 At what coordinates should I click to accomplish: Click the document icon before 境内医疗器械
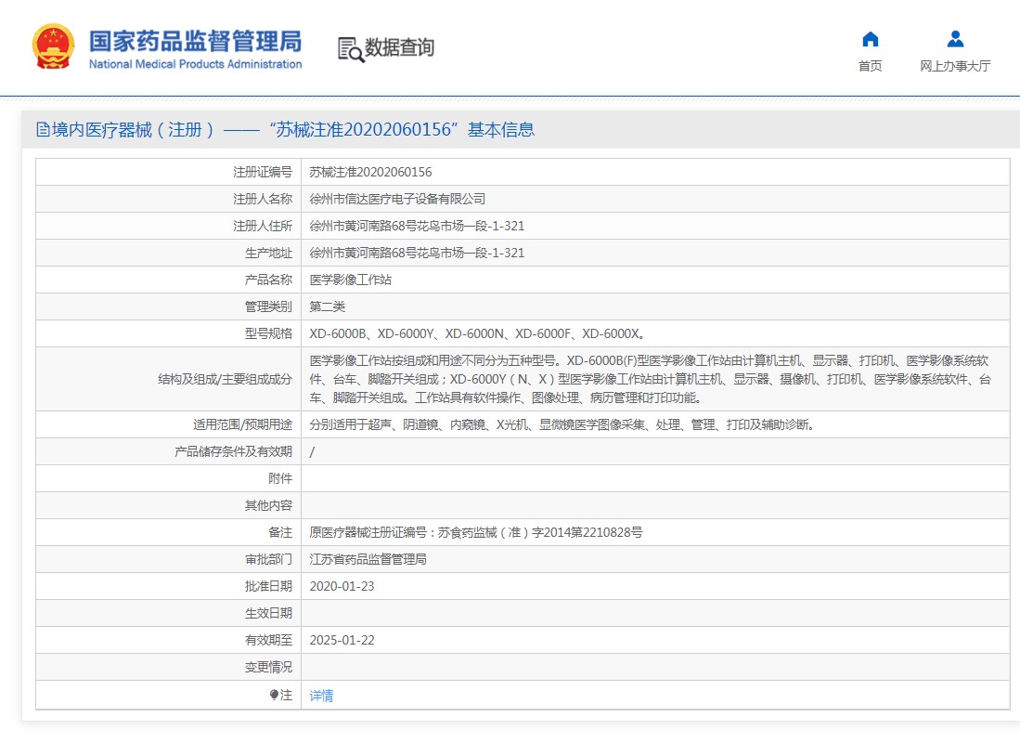[x=43, y=130]
